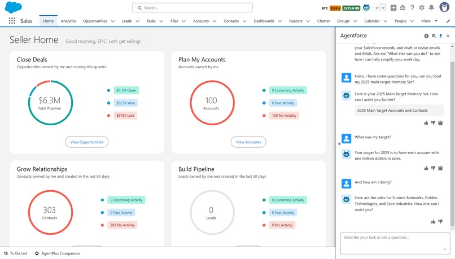Open the To Do List utility icon
The height and width of the screenshot is (259, 455).
(x=15, y=253)
